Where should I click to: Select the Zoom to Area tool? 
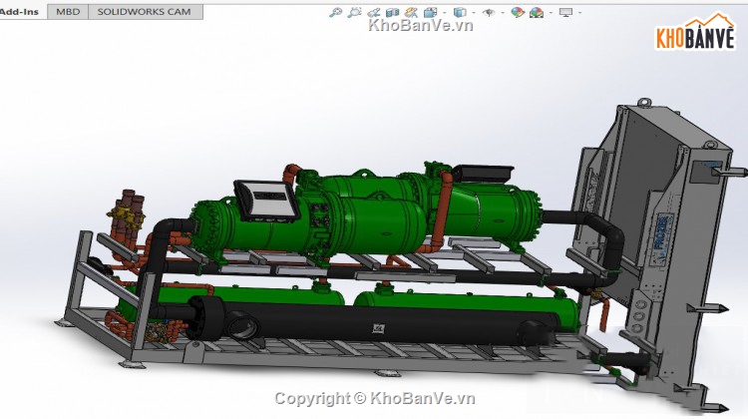point(354,12)
